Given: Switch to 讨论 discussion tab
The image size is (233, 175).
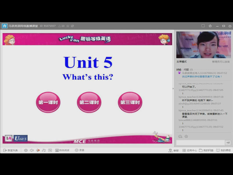Looking at the screenshot, I should point(179,69).
